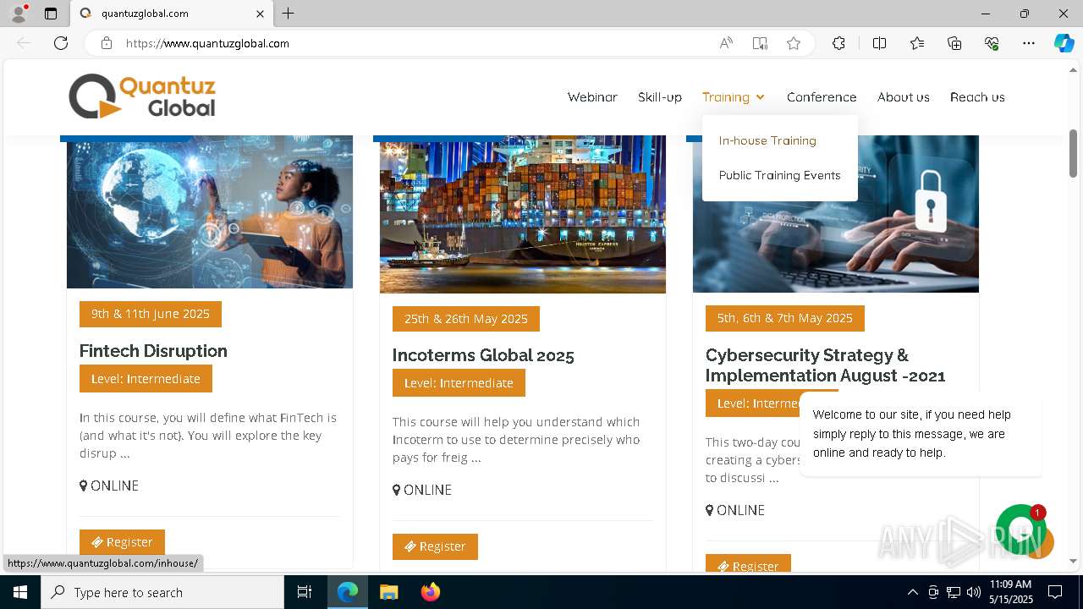Screen dimensions: 1083x609
Task: Register for Incoterms Global 2025
Action: [x=435, y=546]
